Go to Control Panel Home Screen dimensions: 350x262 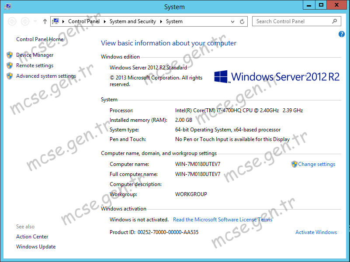pos(40,39)
